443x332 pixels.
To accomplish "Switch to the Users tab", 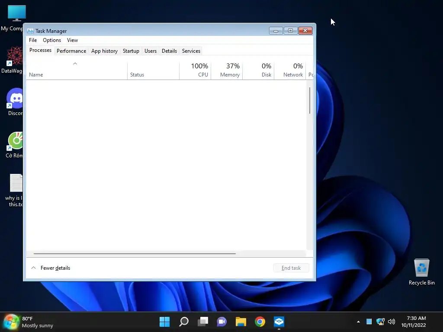I will 150,51.
